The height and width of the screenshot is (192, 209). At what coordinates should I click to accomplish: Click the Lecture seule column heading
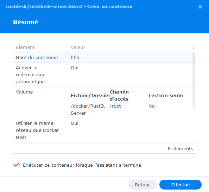click(x=166, y=95)
